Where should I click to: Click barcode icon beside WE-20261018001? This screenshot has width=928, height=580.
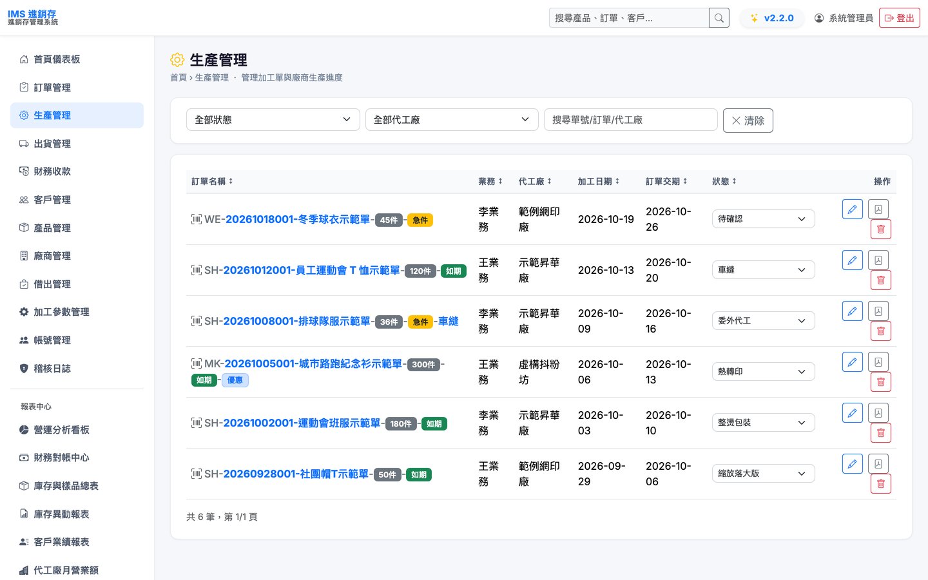(x=197, y=219)
